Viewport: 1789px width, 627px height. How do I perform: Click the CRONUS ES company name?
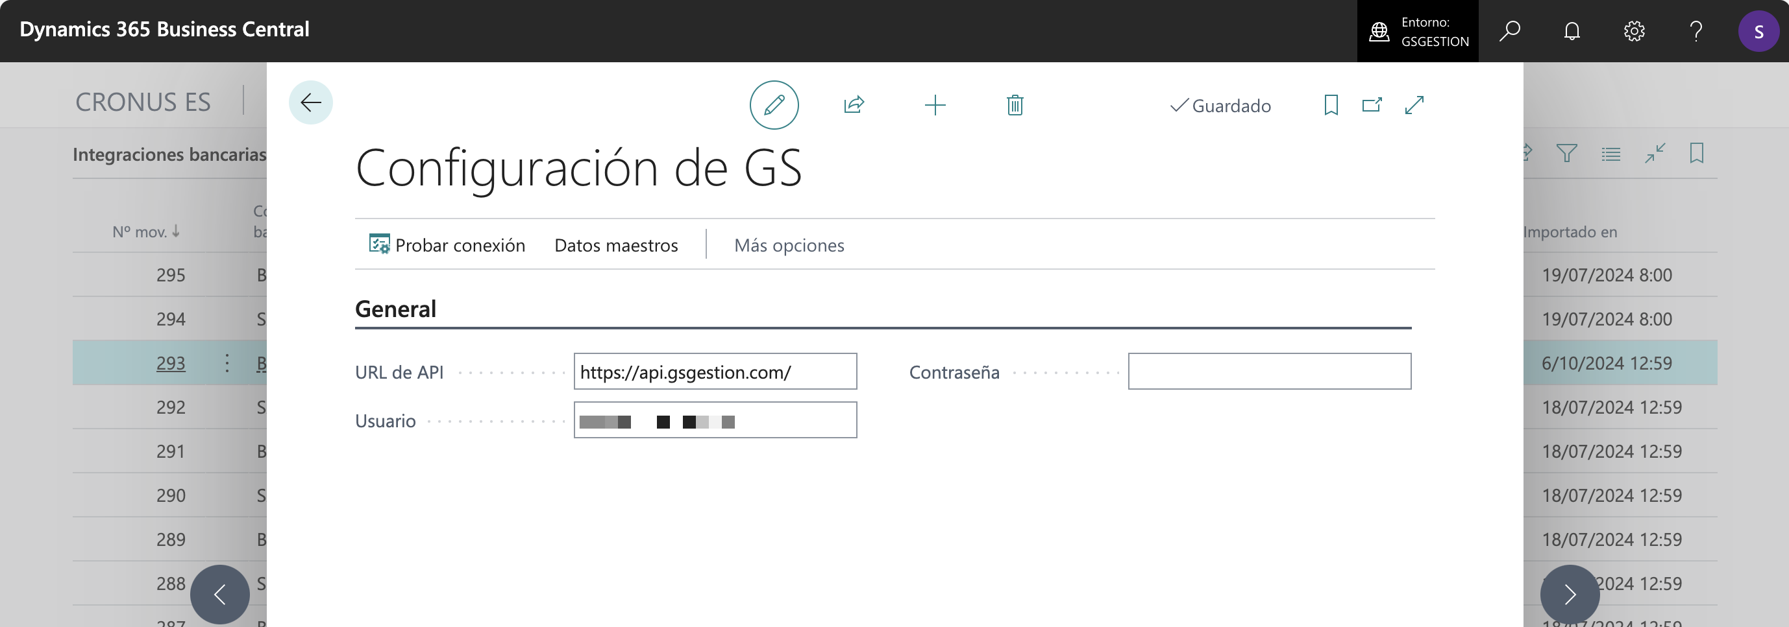(142, 102)
